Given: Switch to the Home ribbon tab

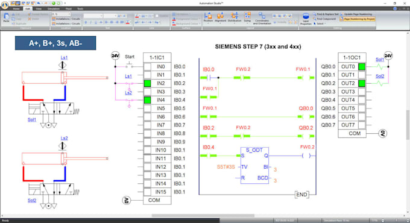Looking at the screenshot, I should [x=16, y=8].
